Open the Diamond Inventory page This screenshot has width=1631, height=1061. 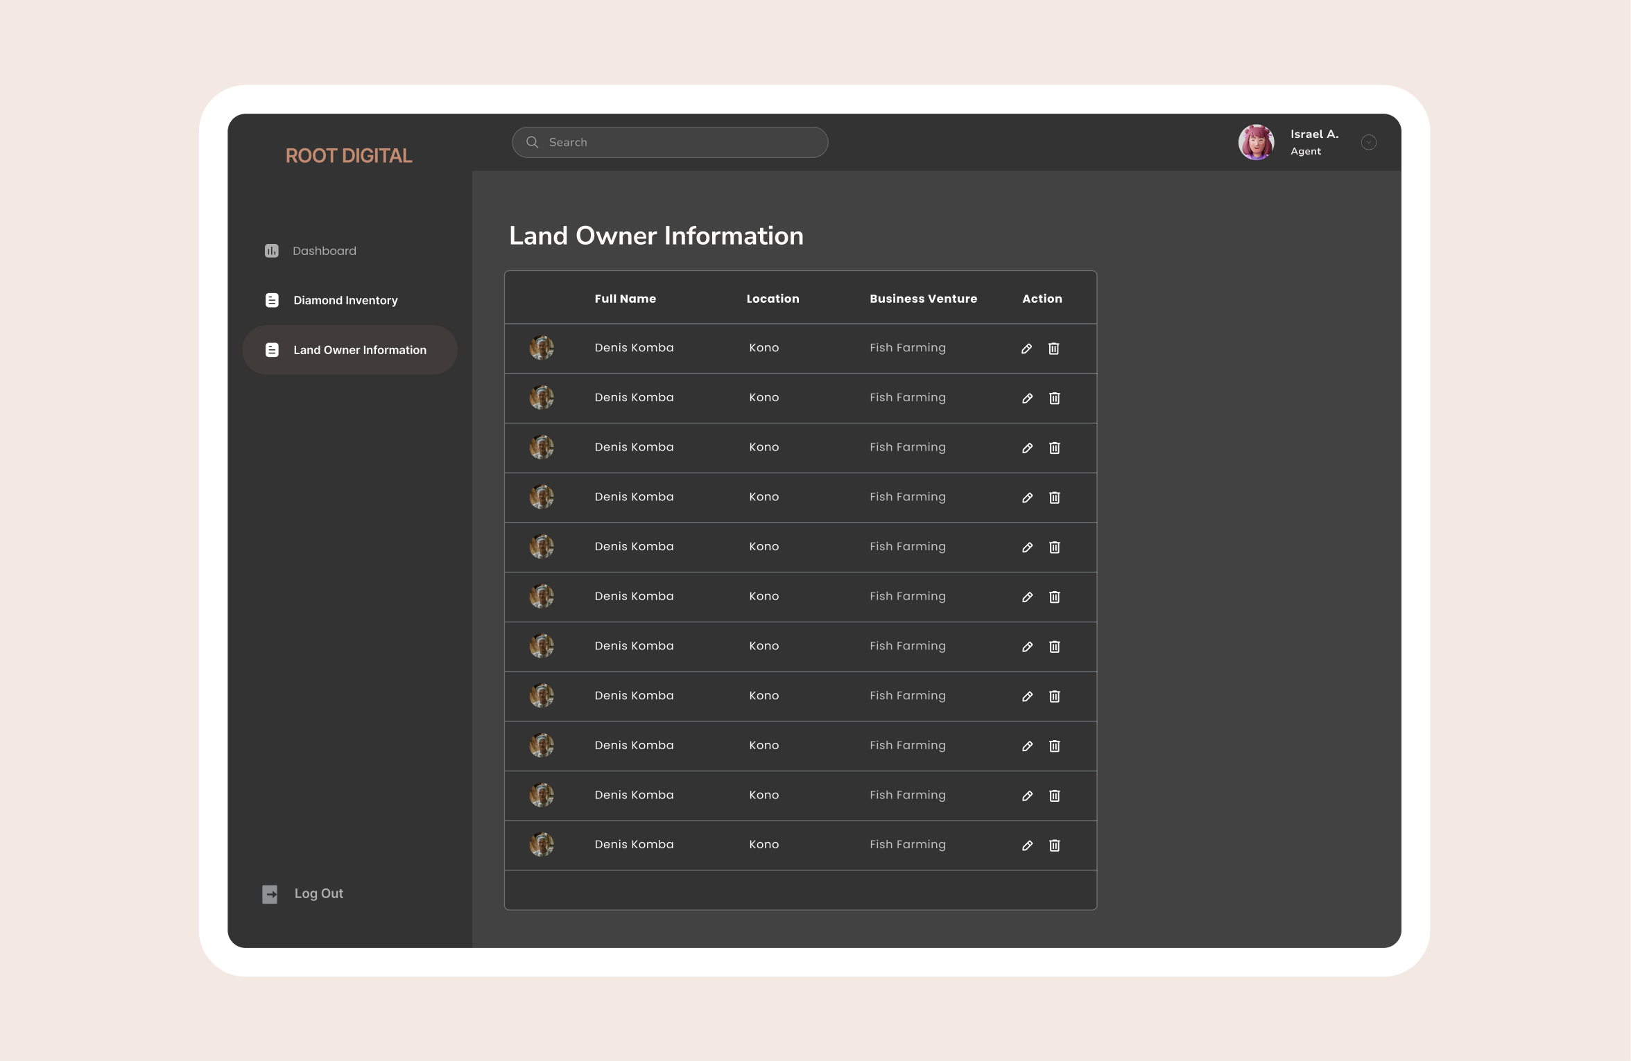click(x=345, y=300)
